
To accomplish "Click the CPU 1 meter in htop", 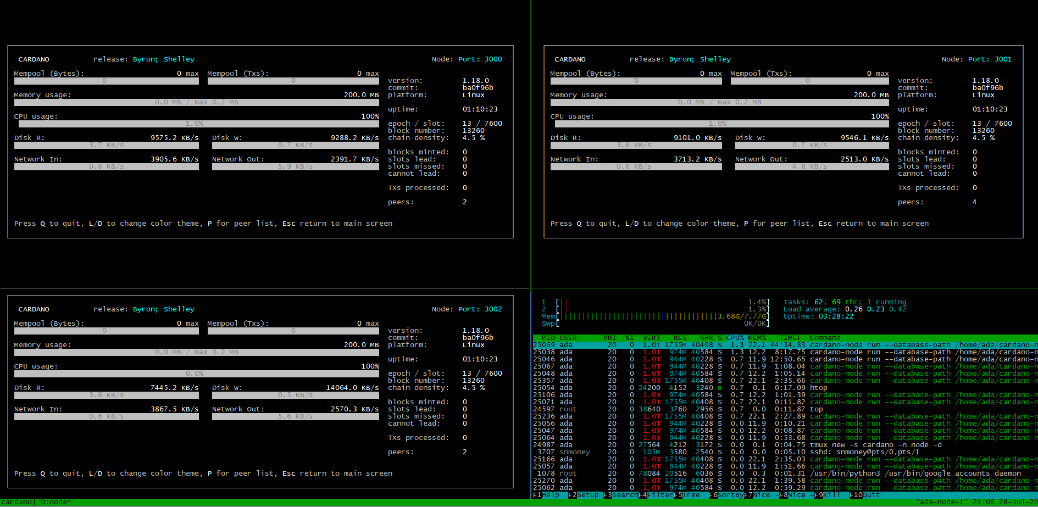I will click(656, 302).
